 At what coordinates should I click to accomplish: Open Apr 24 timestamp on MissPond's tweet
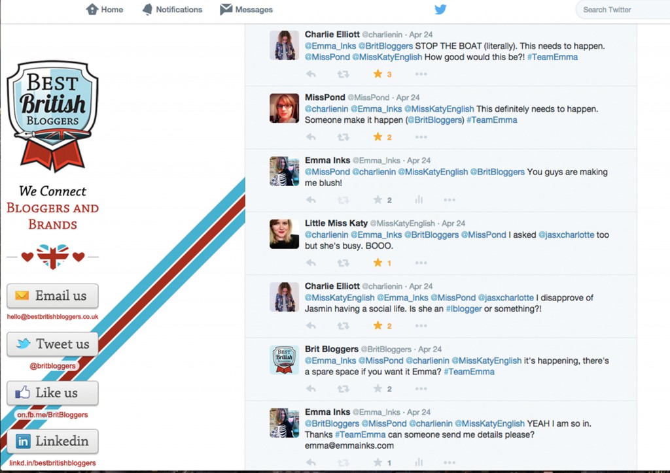(x=408, y=98)
